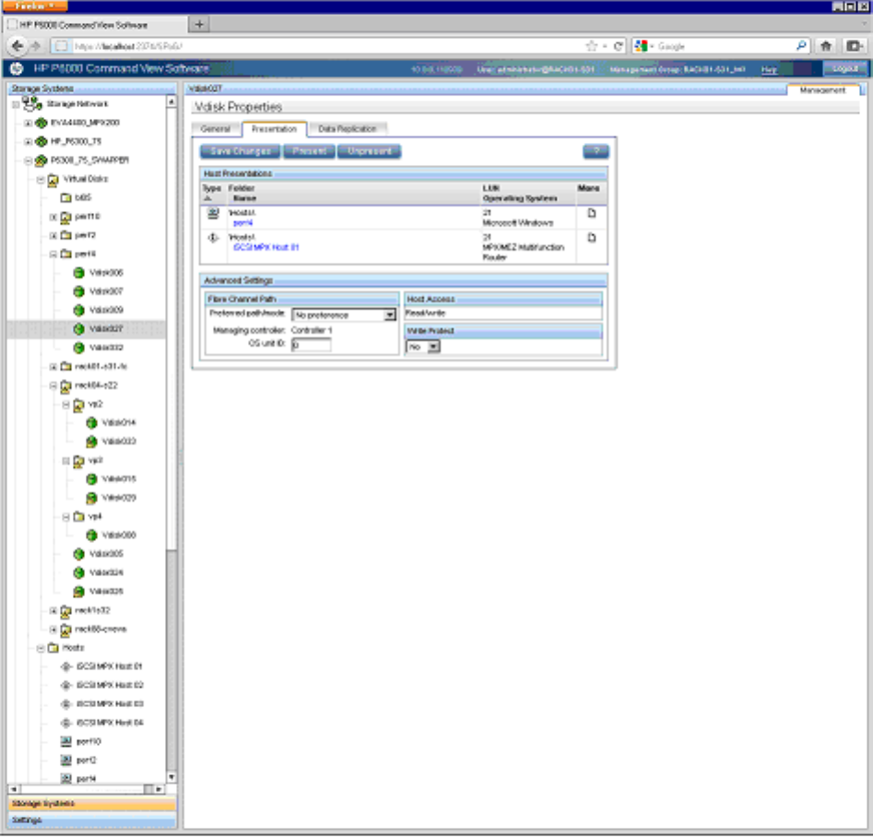
Task: Reload the page with refresh icon
Action: click(x=618, y=46)
